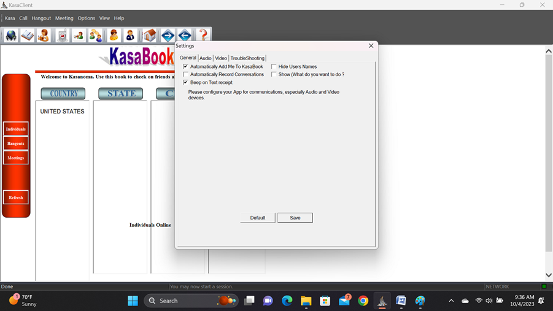Open the weather widget showing 70°F Sunny
The width and height of the screenshot is (553, 311).
pos(23,301)
